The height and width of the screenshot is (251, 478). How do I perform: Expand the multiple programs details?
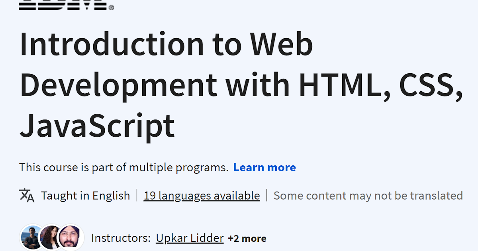[x=264, y=167]
